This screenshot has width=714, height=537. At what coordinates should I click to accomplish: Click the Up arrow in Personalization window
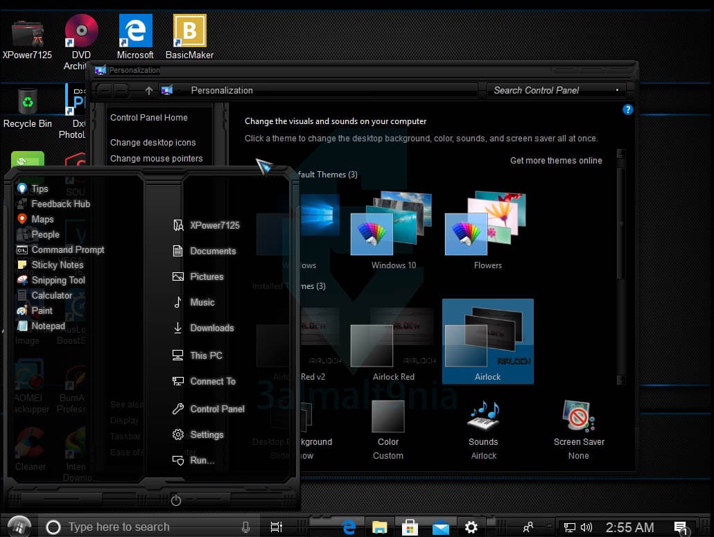tap(148, 91)
